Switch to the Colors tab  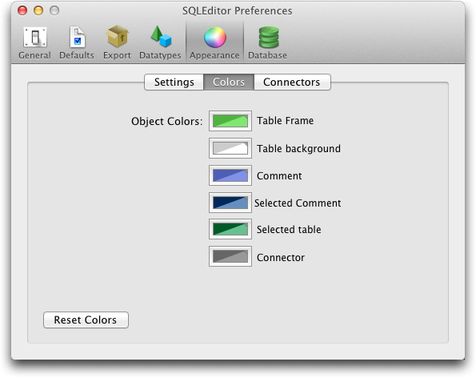point(229,82)
